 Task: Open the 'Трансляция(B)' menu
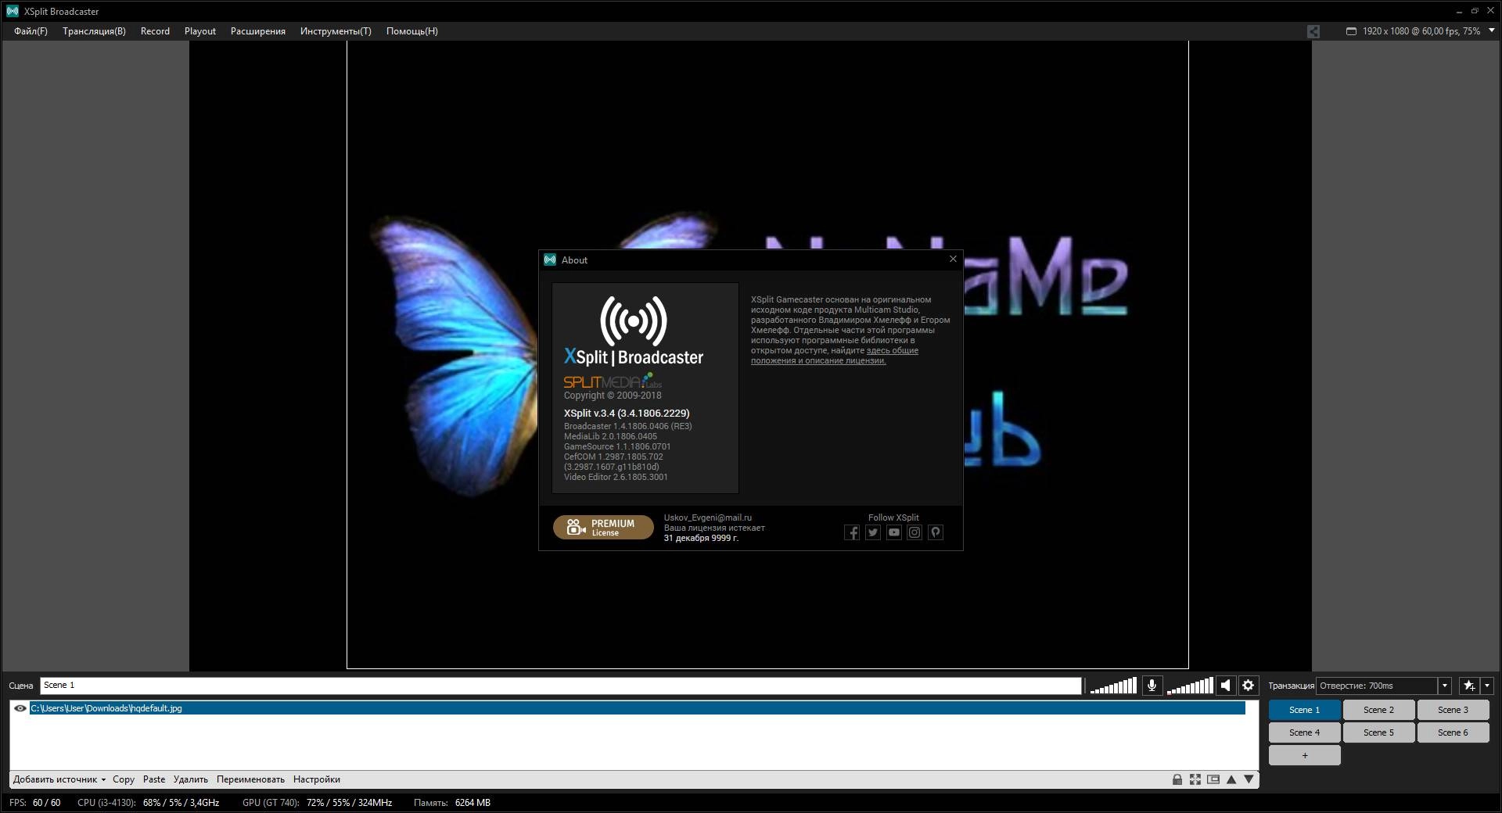[94, 31]
